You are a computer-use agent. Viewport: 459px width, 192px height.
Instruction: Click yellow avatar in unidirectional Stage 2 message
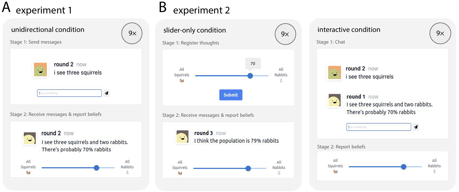(29, 139)
